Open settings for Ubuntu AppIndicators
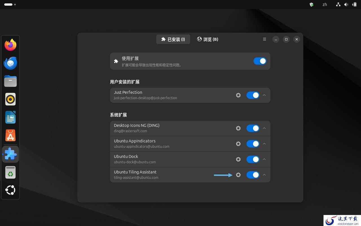The image size is (361, 226). 238,144
